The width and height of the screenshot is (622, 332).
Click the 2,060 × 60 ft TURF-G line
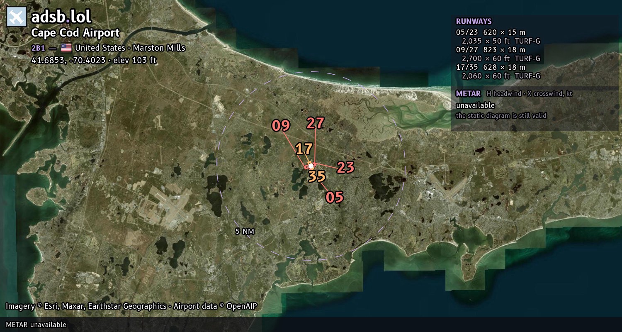pos(501,76)
